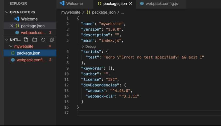The height and width of the screenshot is (126, 221).
Task: Click the "mywebsite" value on line 2
Action: (x=111, y=24)
